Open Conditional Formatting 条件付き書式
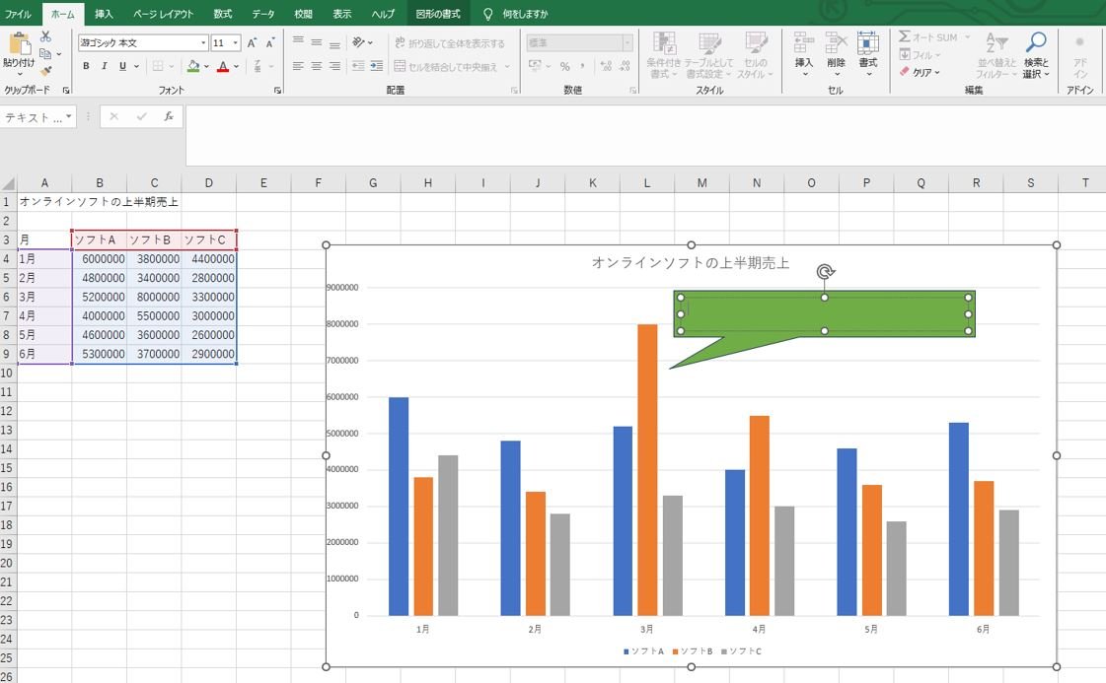This screenshot has width=1106, height=683. [664, 55]
